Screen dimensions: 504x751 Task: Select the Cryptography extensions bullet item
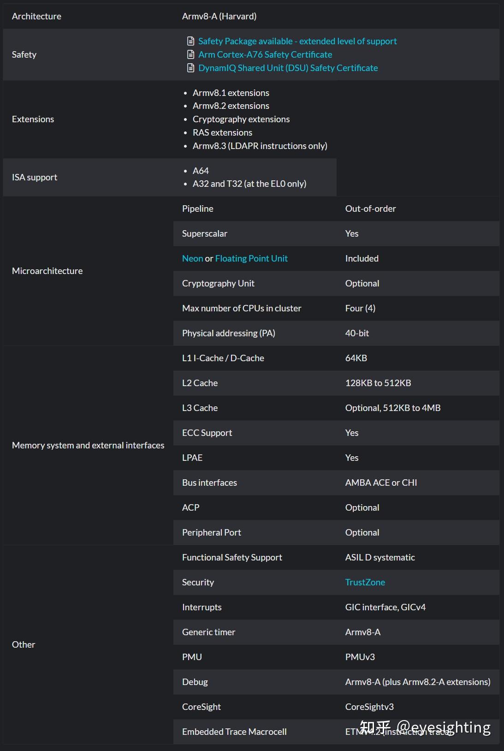241,119
